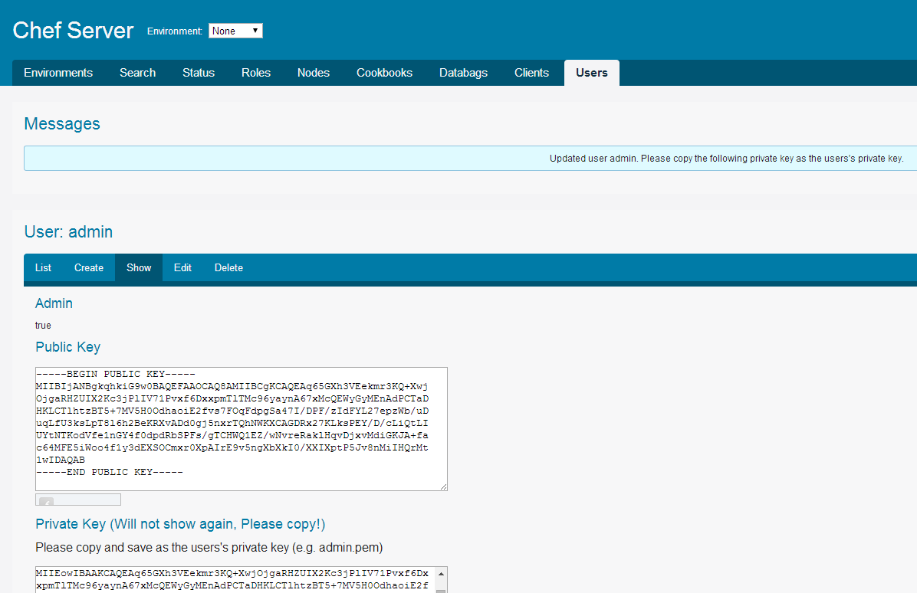917x593 pixels.
Task: Click the 'Updated user admin' message text
Action: pos(726,159)
